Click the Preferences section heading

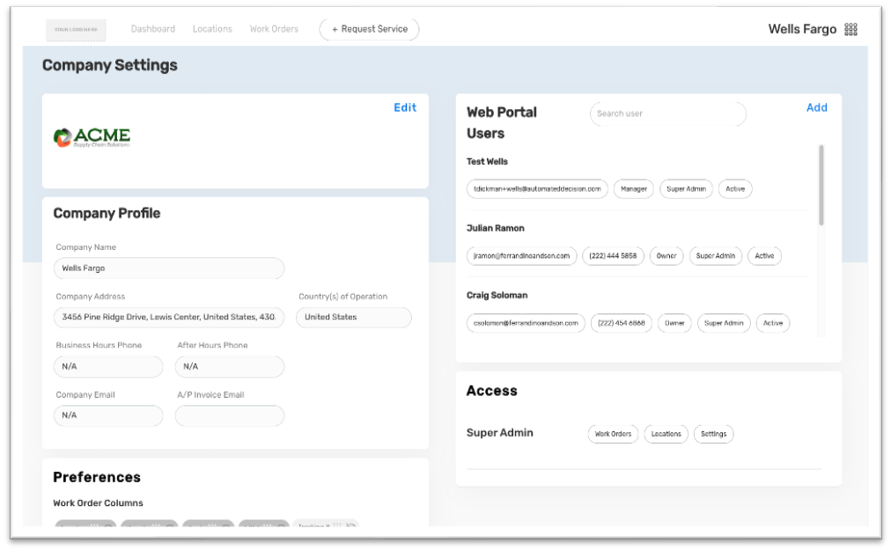(97, 477)
